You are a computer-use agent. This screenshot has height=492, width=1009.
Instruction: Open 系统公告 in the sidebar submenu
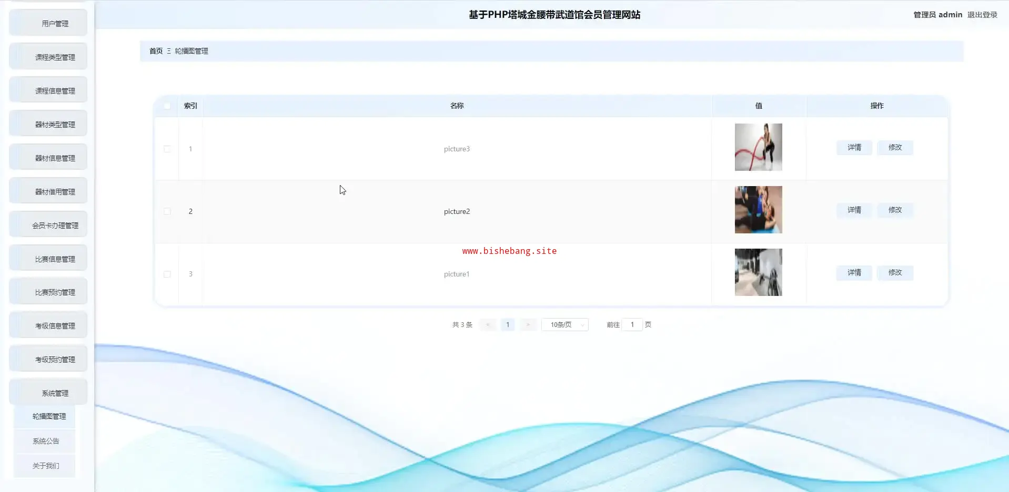coord(46,441)
